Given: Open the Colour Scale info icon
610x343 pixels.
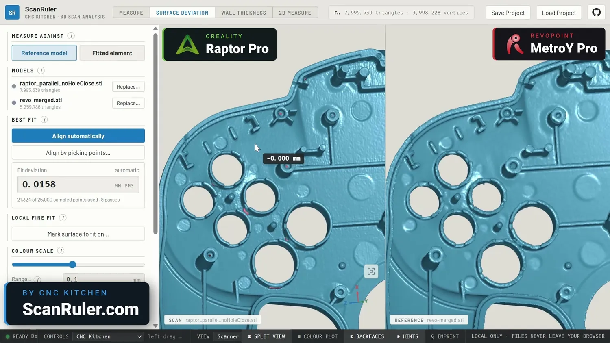Looking at the screenshot, I should coord(61,251).
